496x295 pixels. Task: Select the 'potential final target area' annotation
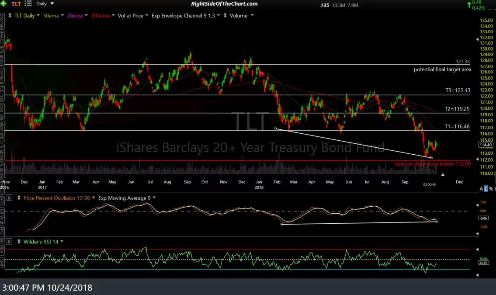442,69
